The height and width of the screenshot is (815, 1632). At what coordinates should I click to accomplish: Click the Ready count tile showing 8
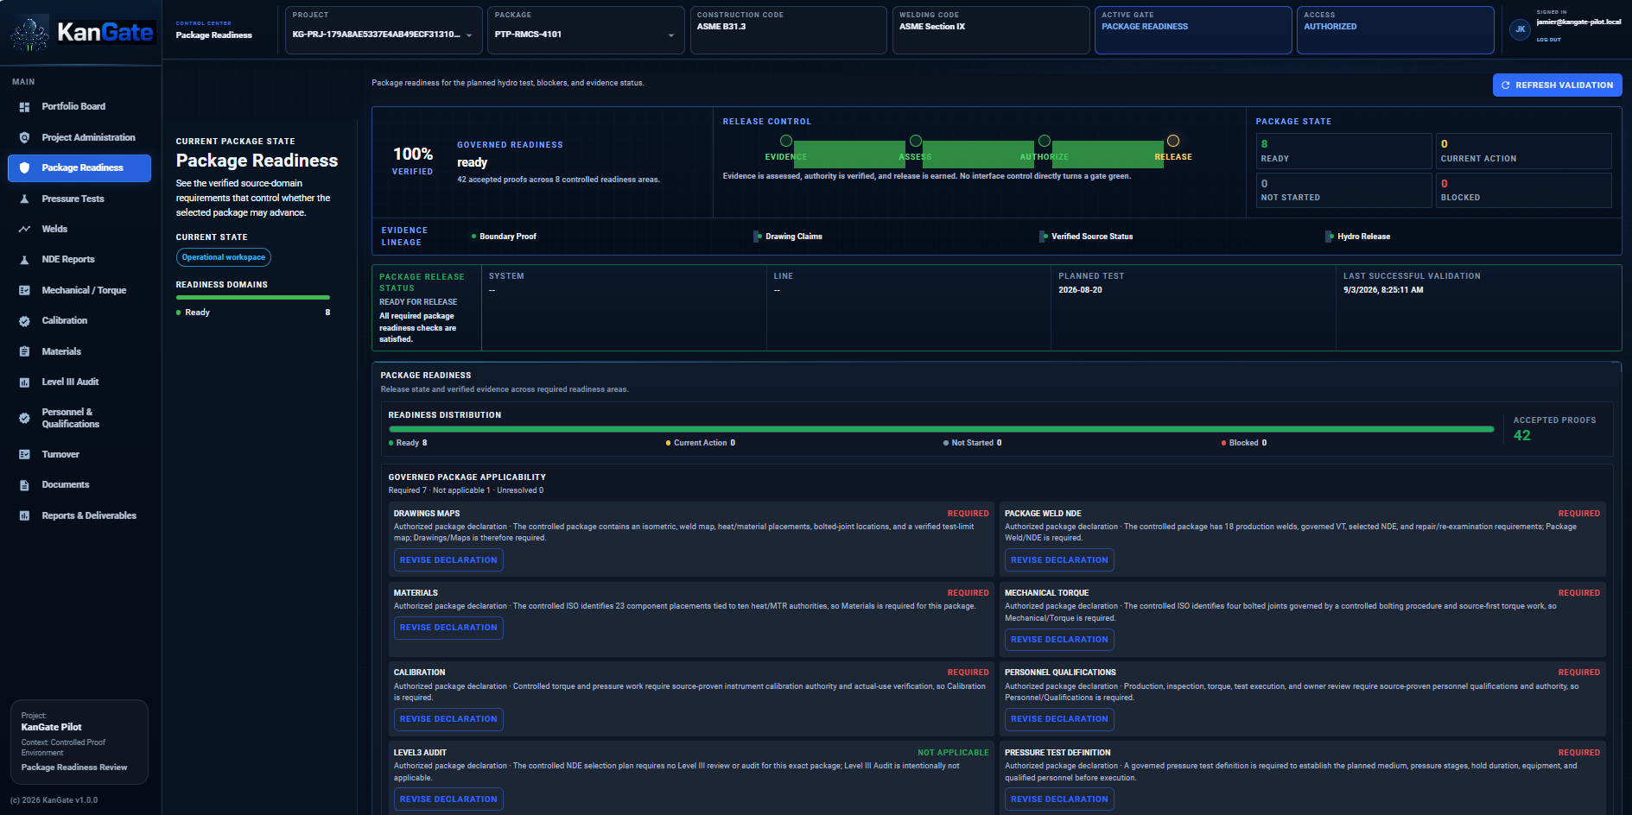point(1343,151)
